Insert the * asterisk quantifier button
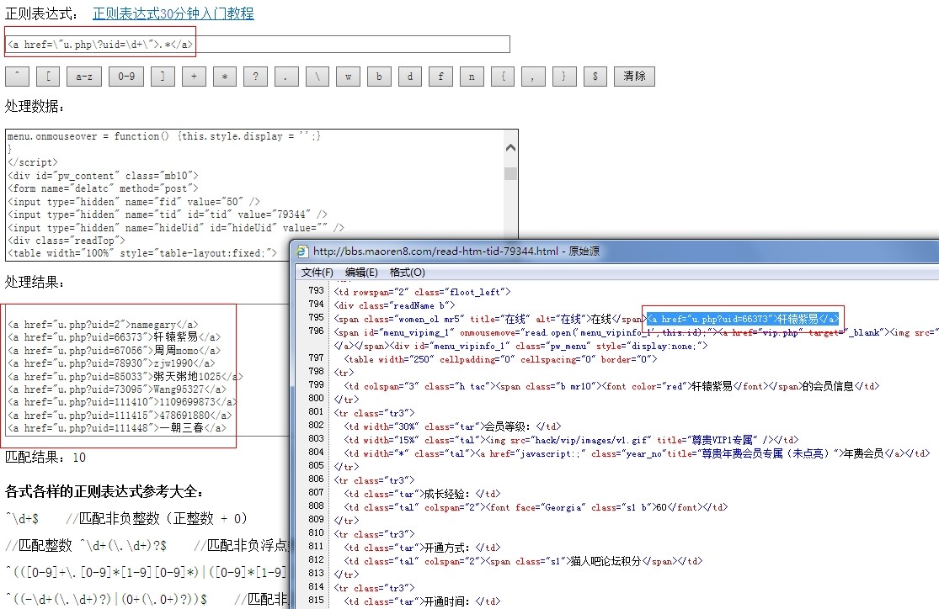The height and width of the screenshot is (609, 939). coord(225,77)
